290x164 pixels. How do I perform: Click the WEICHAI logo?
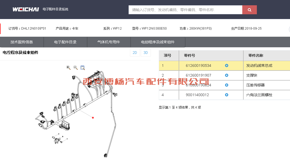26,9
